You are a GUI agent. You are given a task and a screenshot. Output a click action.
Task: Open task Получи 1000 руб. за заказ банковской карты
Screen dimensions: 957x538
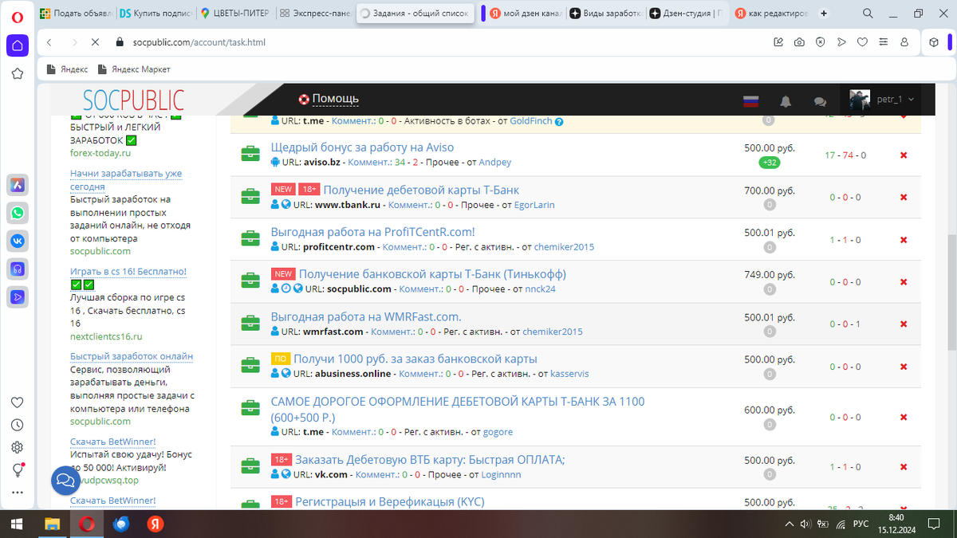tap(415, 359)
